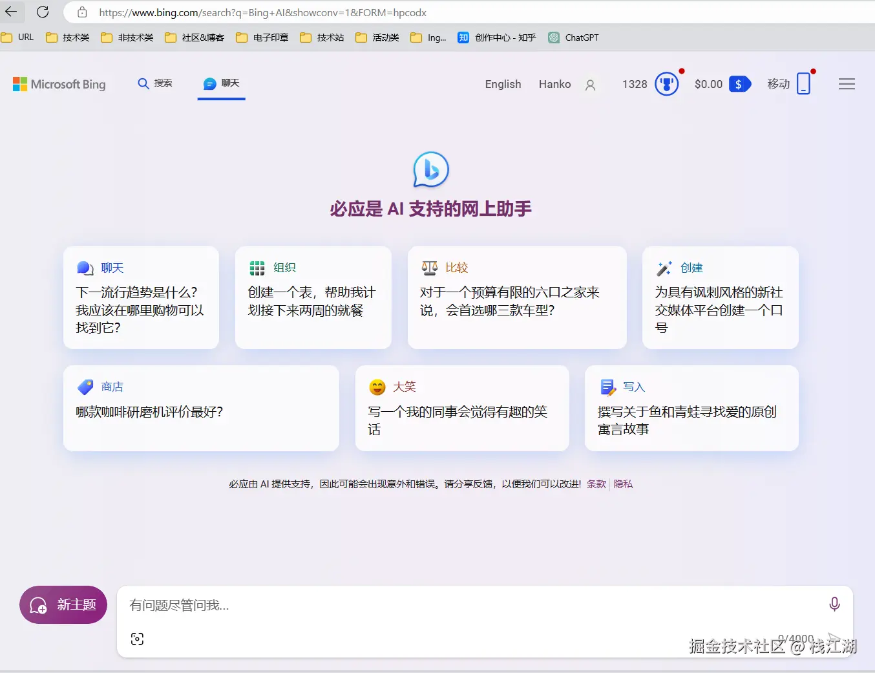This screenshot has height=673, width=875.
Task: Open the 活动类 bookmarks folder
Action: click(377, 37)
